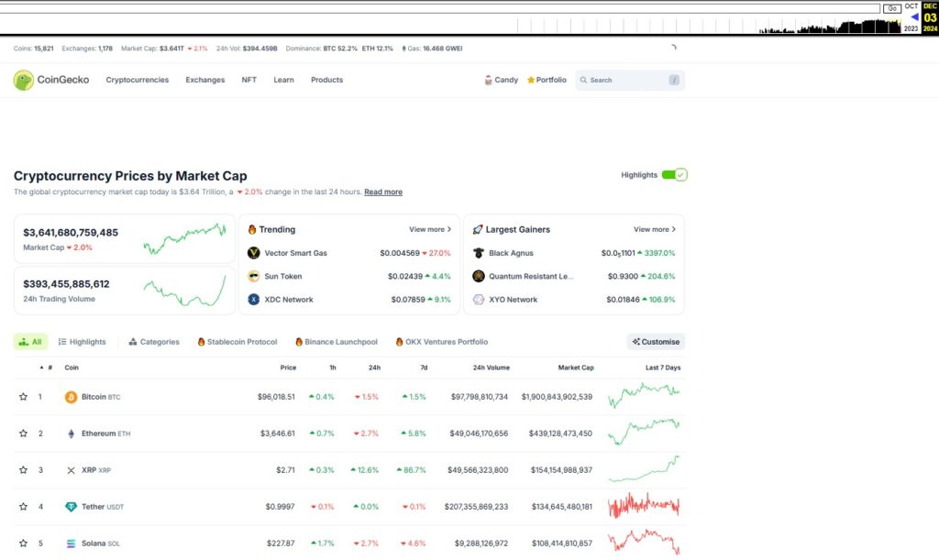Click the Read more link
The width and height of the screenshot is (939, 560).
point(383,192)
